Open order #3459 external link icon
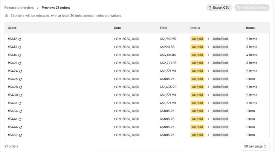 click(20, 135)
